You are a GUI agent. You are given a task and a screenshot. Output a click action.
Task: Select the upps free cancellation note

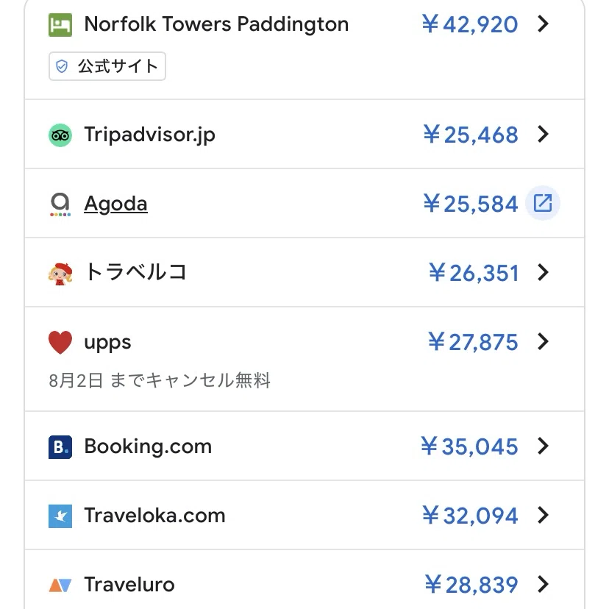coord(160,380)
